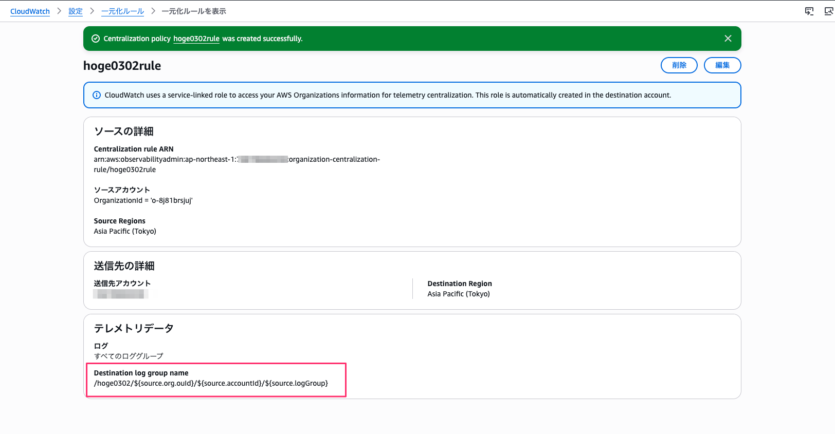835x434 pixels.
Task: Click the success checkmark icon in green banner
Action: click(x=95, y=39)
